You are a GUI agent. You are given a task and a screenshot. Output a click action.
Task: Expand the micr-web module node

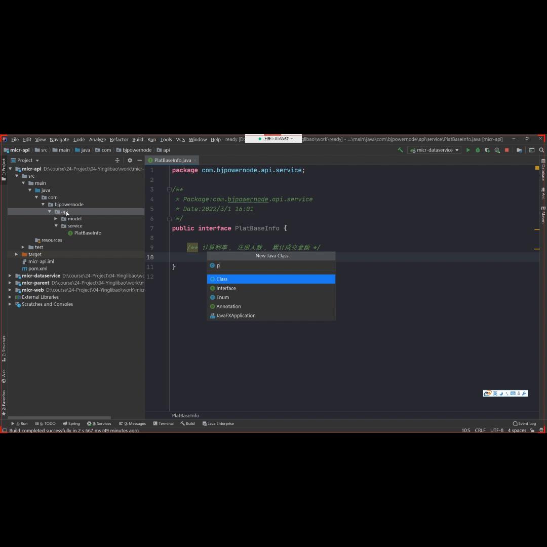click(10, 290)
